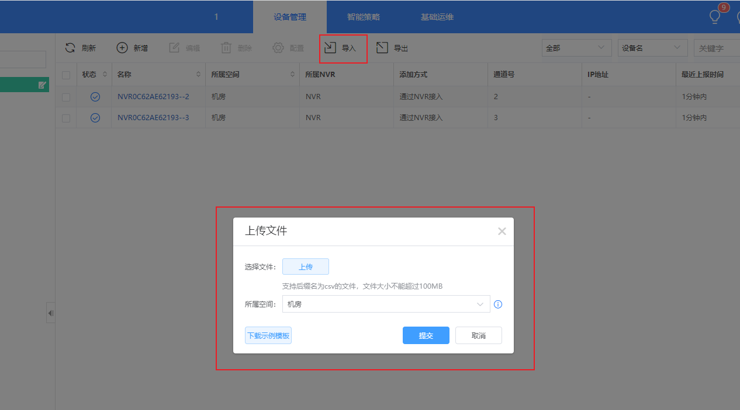The width and height of the screenshot is (740, 410).
Task: Click channel number 3 cell
Action: coord(496,118)
